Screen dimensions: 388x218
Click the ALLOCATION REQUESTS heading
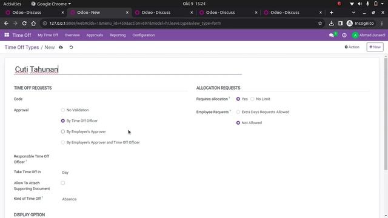(x=218, y=88)
